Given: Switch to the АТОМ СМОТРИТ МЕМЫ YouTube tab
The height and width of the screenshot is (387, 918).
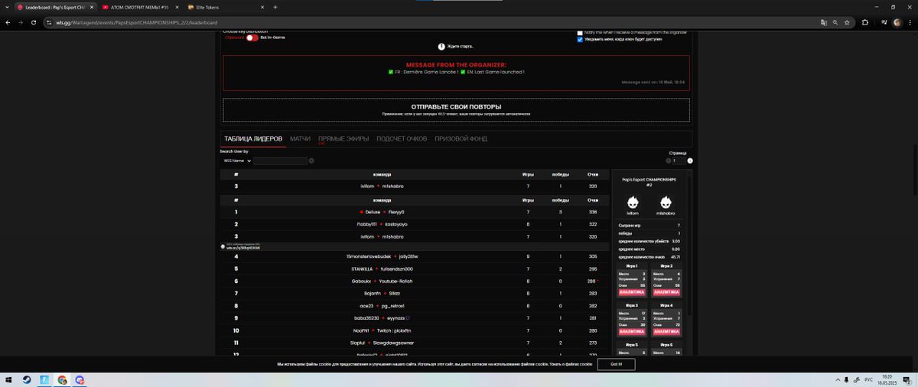Looking at the screenshot, I should click(x=140, y=7).
